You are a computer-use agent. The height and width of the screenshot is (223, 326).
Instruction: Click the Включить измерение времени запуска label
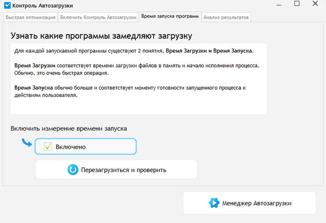[69, 129]
